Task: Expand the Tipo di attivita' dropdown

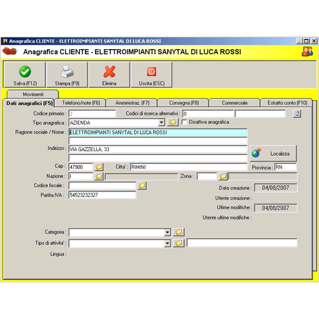Action: point(167,243)
